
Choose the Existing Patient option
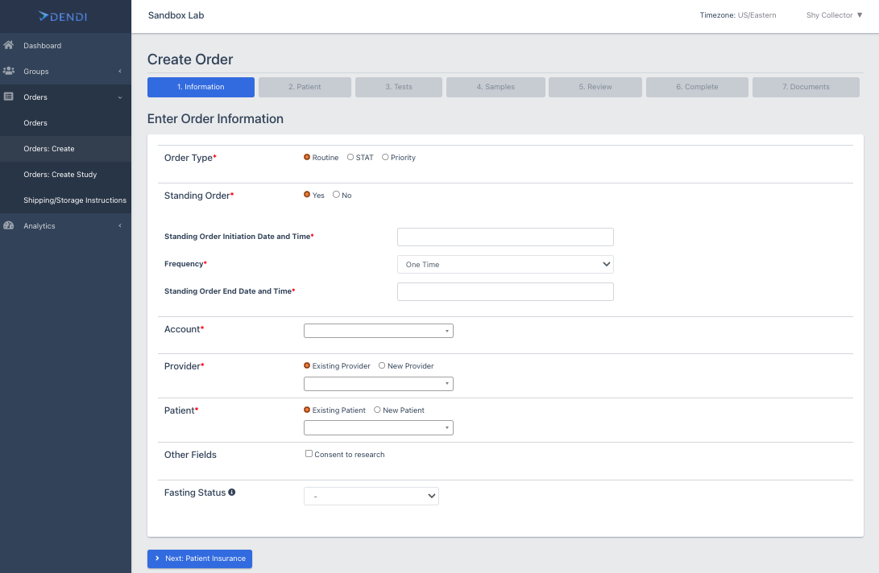[x=307, y=410]
